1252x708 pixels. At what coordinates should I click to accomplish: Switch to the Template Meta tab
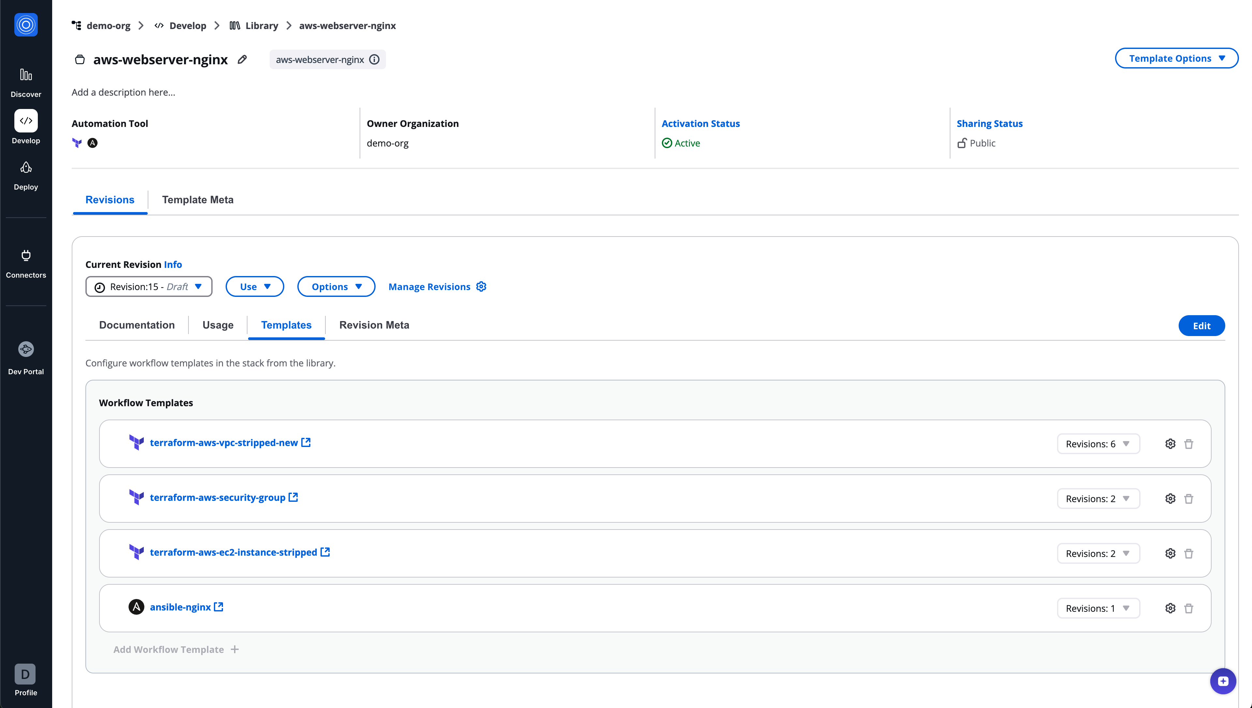[198, 200]
